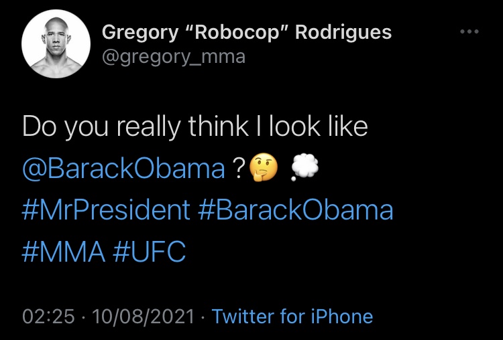The width and height of the screenshot is (503, 340).
Task: Click the thought bubble emoji
Action: coord(304,167)
